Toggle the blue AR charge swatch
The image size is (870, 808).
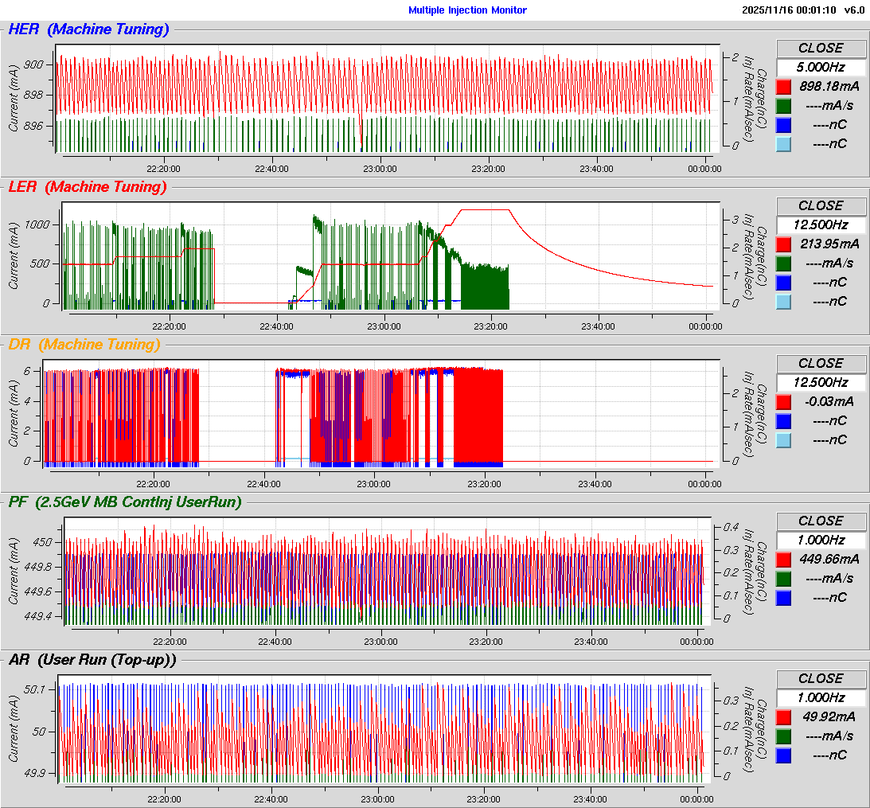[784, 755]
